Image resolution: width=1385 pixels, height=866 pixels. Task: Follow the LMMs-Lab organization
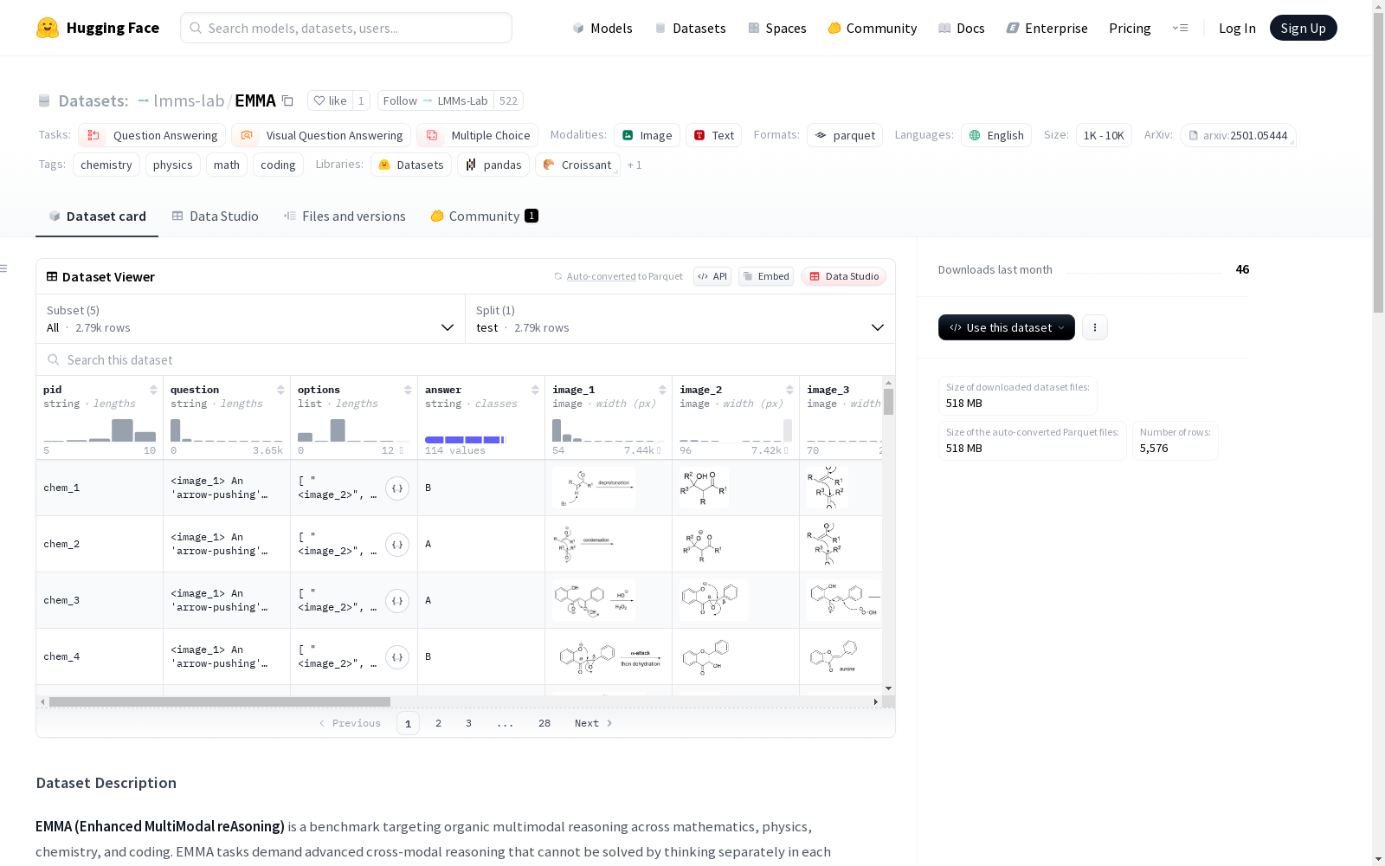[x=435, y=100]
